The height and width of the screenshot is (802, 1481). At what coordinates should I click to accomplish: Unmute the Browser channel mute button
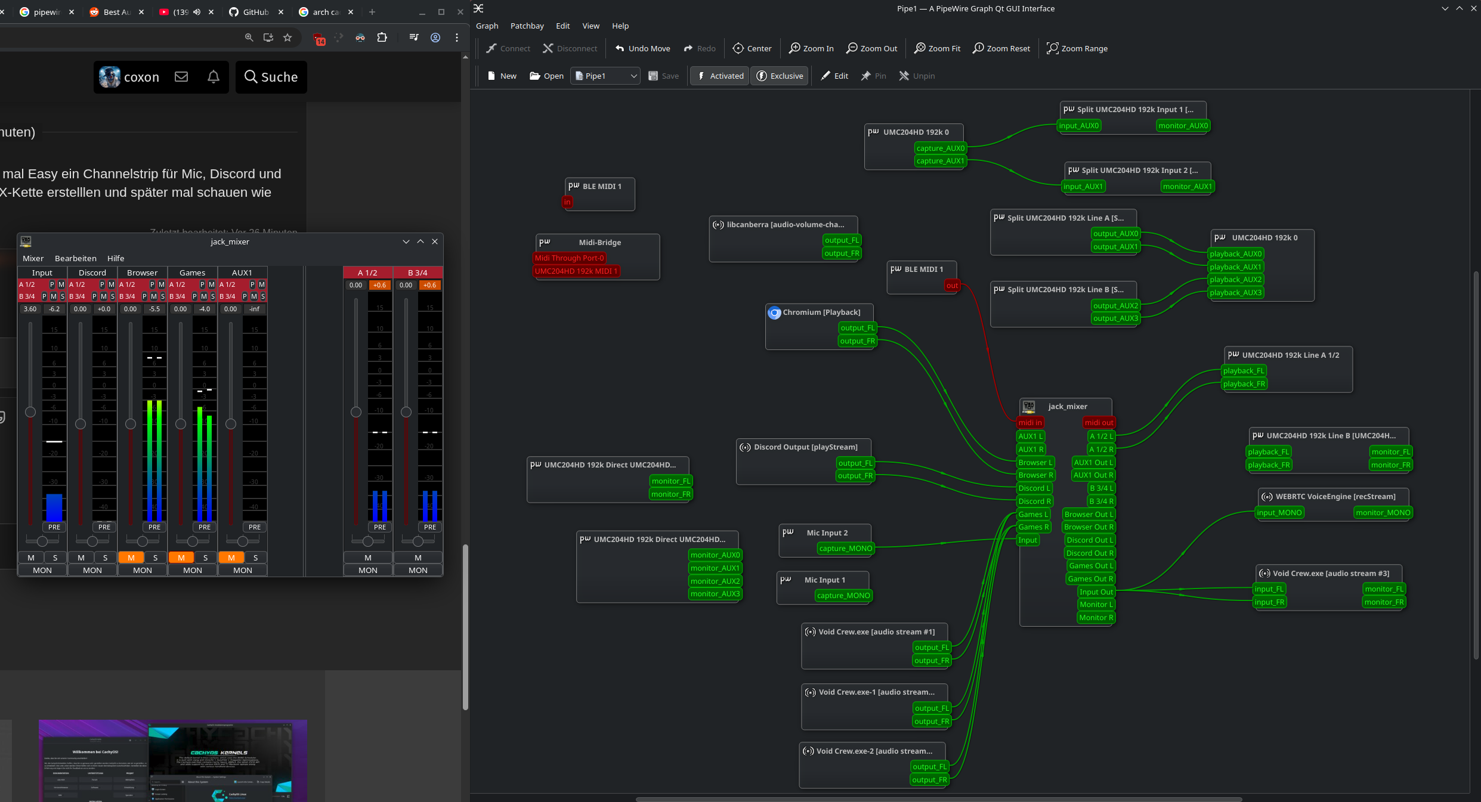coord(131,558)
